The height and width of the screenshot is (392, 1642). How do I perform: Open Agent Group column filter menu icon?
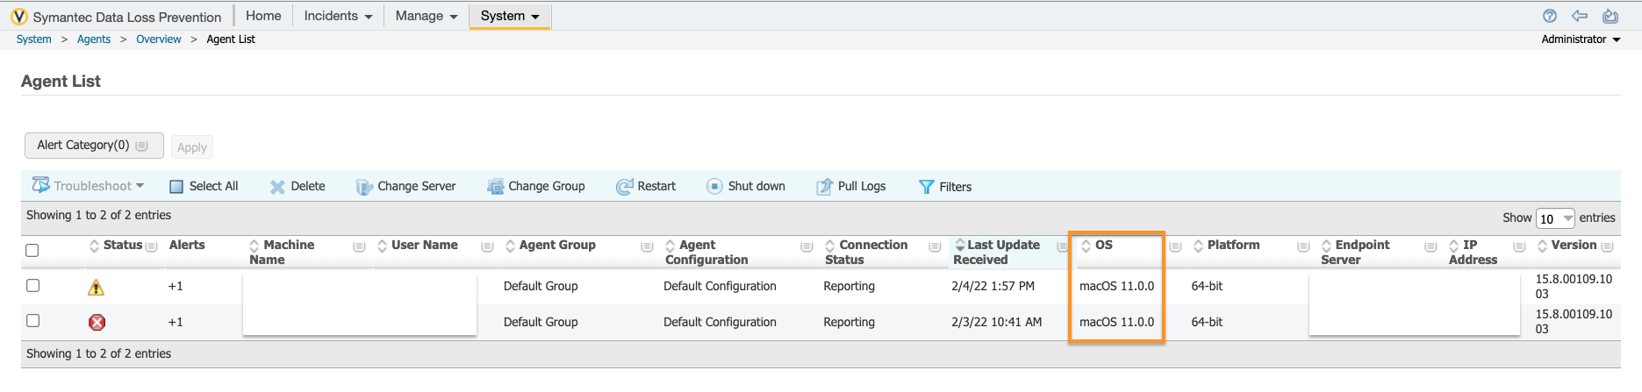coord(647,246)
